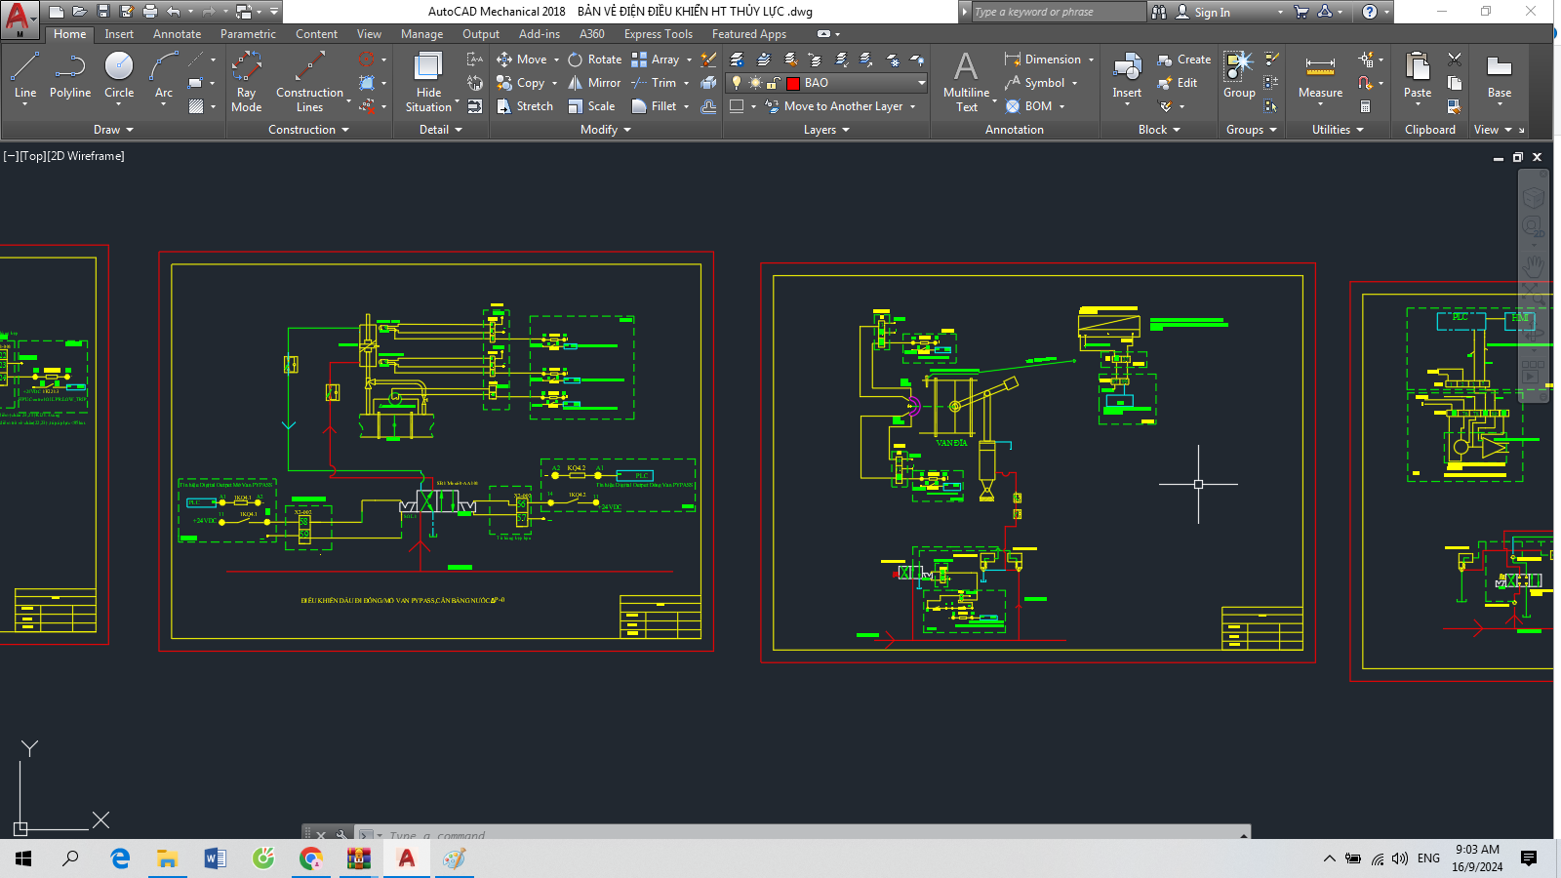Click the Group tool icon

[1239, 76]
